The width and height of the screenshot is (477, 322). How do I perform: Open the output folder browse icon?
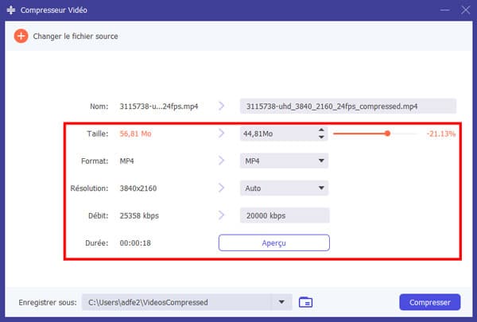pos(306,302)
